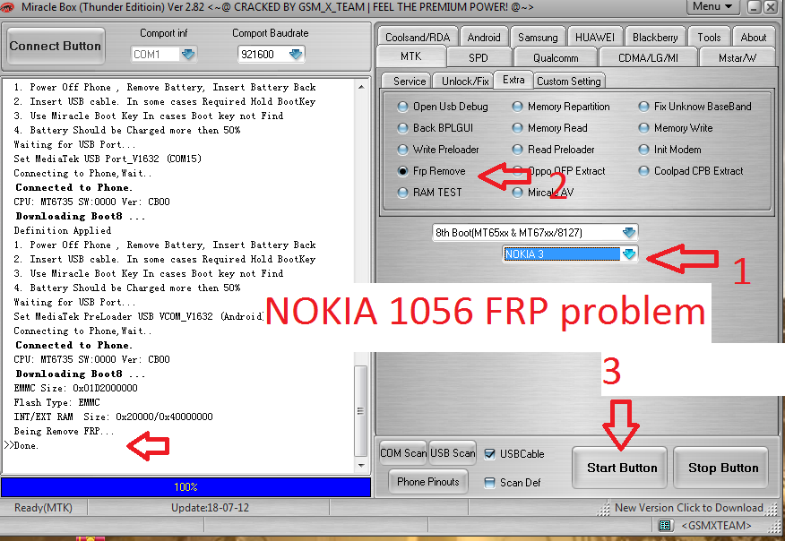Switch to the Blackberry tab

tap(655, 38)
